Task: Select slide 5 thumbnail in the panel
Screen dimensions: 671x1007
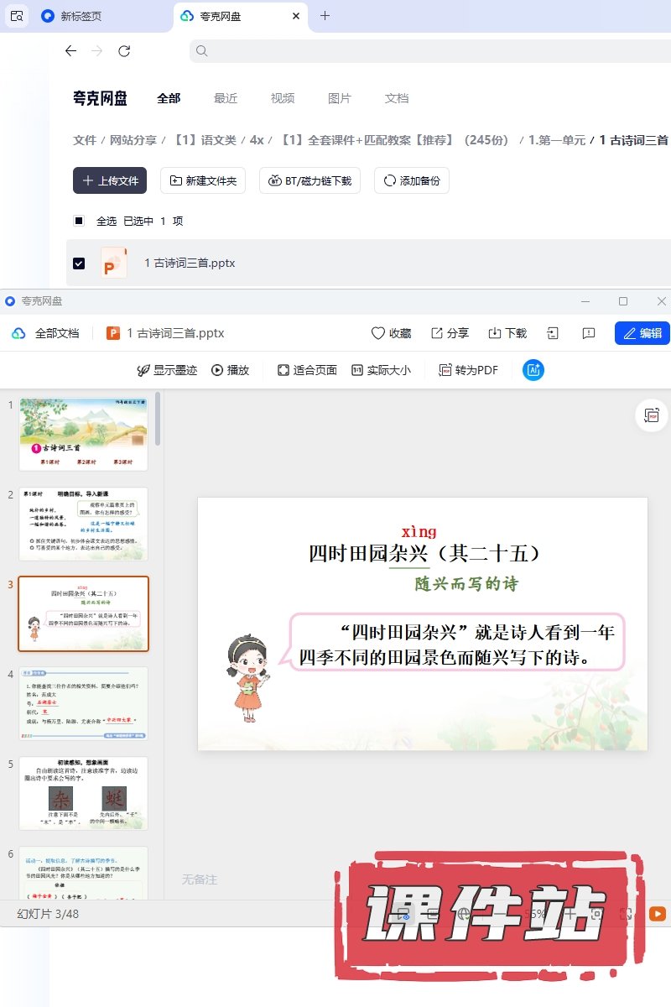Action: click(x=84, y=793)
